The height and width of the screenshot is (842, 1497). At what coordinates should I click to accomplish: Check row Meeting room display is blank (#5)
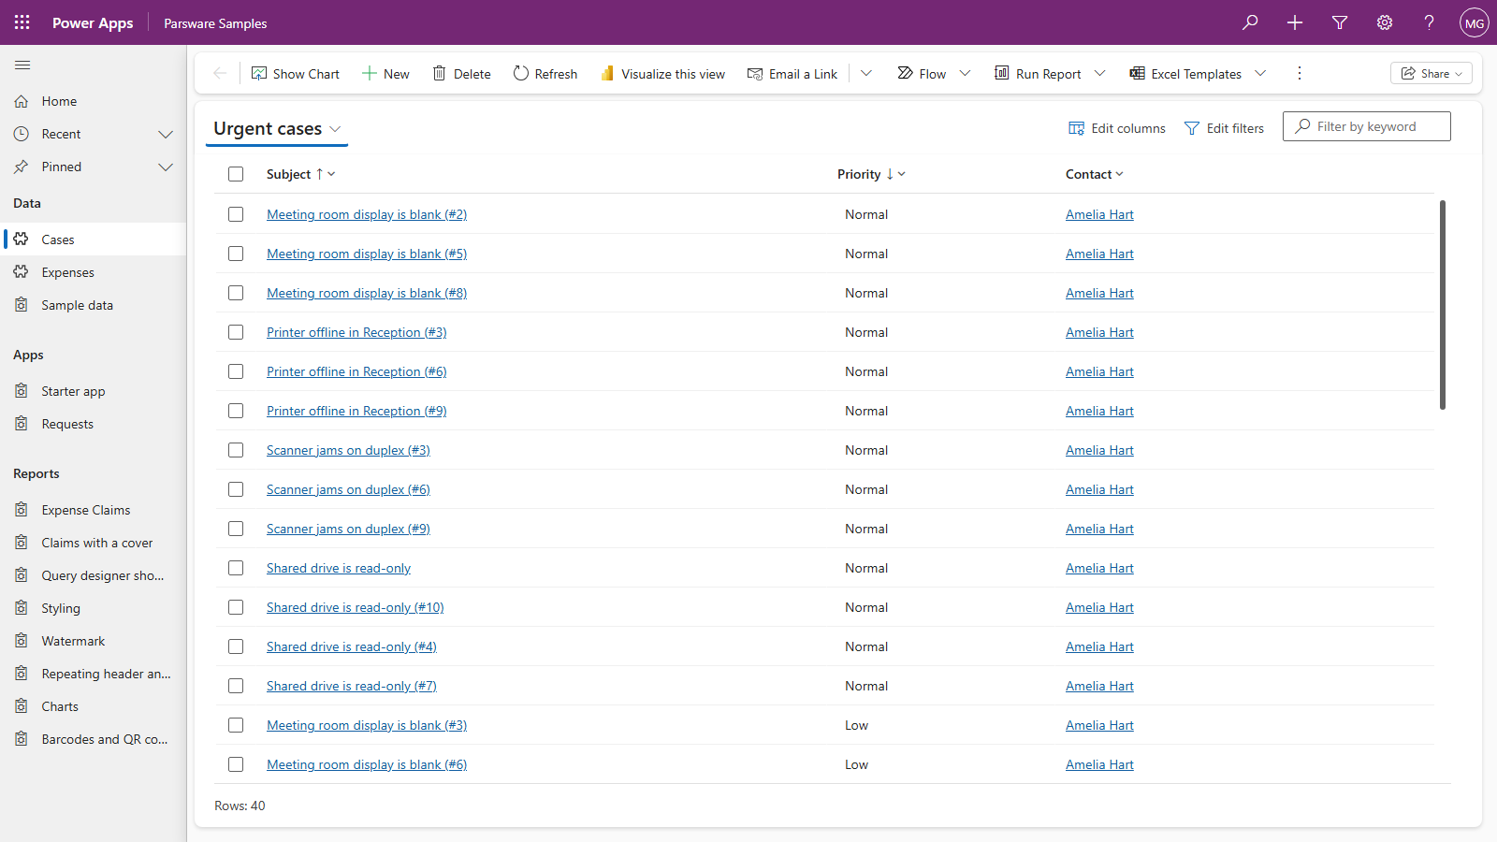click(236, 254)
